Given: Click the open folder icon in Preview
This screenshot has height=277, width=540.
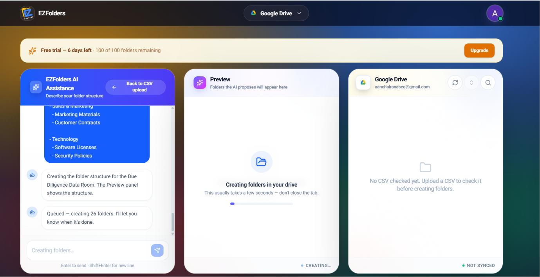Looking at the screenshot, I should 262,162.
